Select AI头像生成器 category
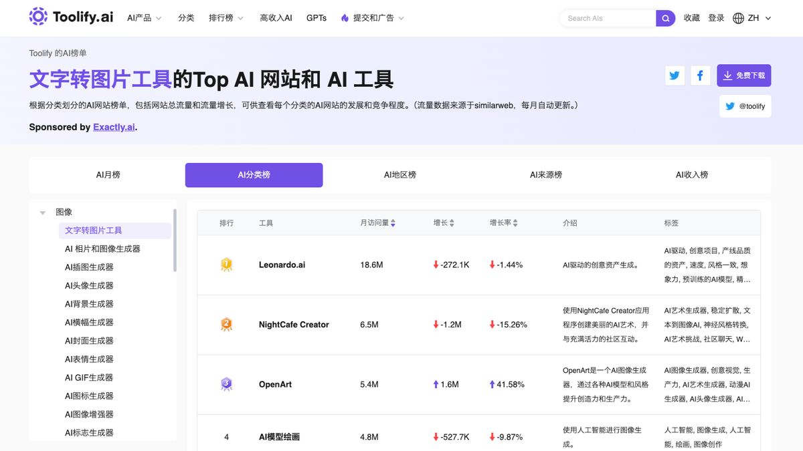 point(89,285)
